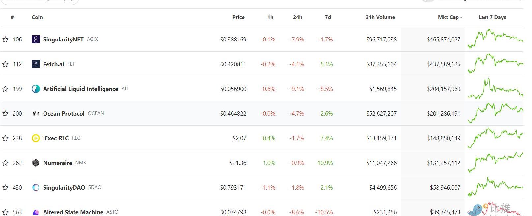Click the Ocean Protocol logo icon
The image size is (532, 216).
(x=36, y=114)
